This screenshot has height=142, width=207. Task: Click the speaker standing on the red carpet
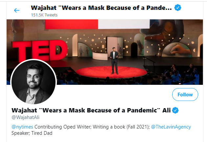point(114,60)
